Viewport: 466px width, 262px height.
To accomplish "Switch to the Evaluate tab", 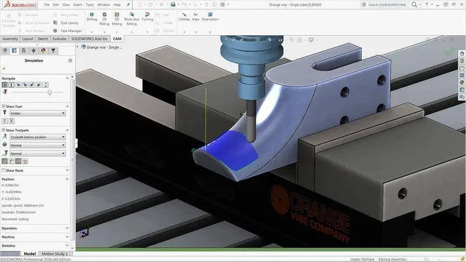I will point(60,39).
